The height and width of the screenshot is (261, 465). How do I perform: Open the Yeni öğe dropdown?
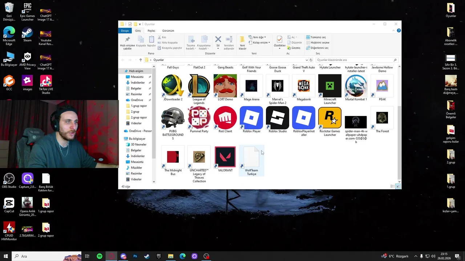[x=258, y=37]
